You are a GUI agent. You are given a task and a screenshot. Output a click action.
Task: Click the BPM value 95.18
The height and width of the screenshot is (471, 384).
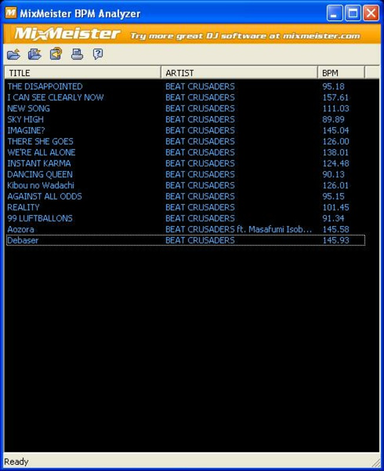[333, 87]
